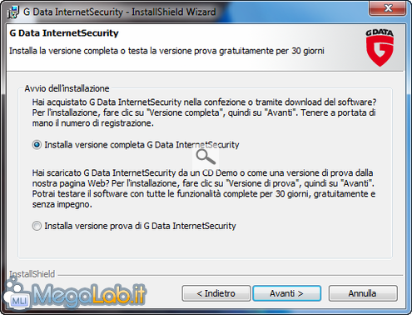Click the window title "G Data InternetSecurity - InstallShield Wizard"
This screenshot has height=315, width=412.
coord(120,12)
